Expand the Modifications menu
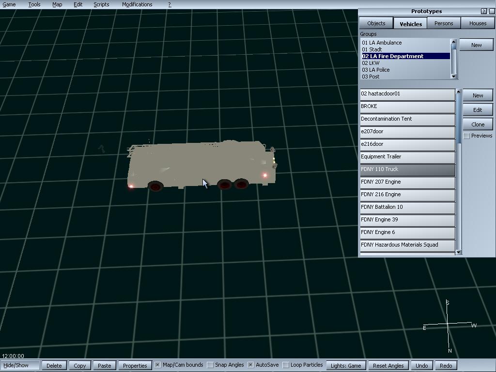496x372 pixels. [x=137, y=4]
